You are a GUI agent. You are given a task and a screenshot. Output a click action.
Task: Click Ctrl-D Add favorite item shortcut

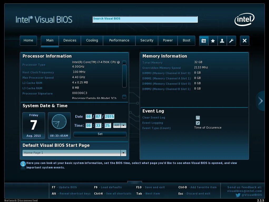point(197,187)
